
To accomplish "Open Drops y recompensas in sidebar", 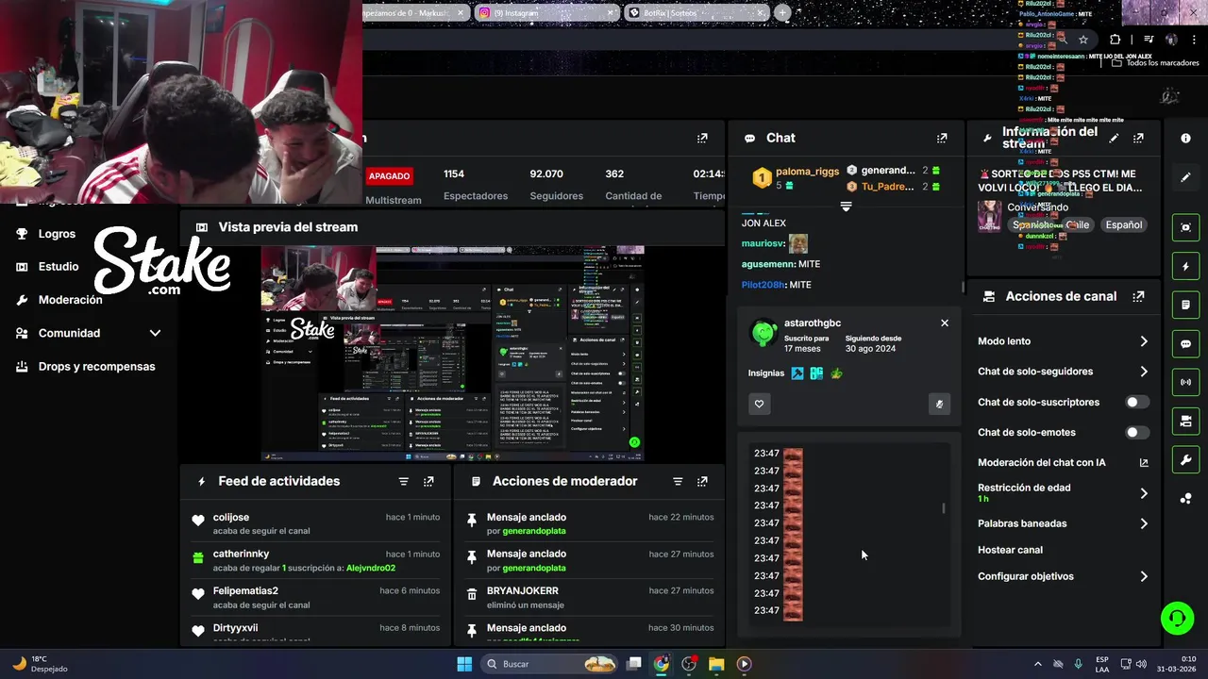I will click(x=96, y=367).
